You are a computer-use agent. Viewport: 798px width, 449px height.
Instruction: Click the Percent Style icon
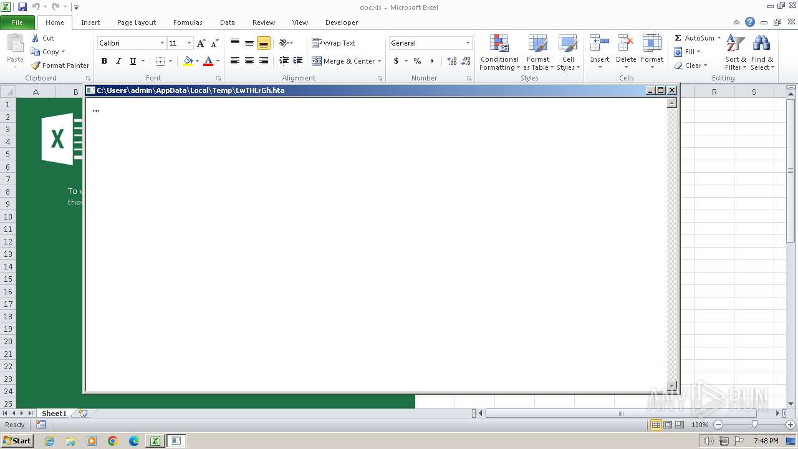(x=417, y=61)
